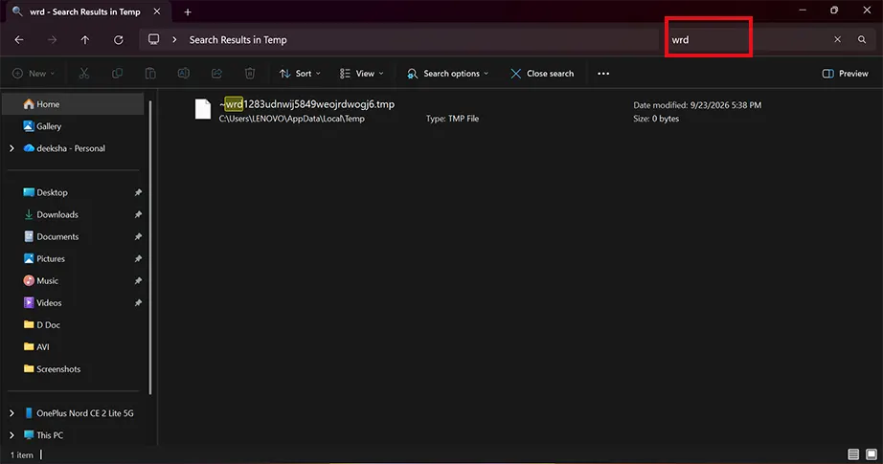Clear the search text with X
Viewport: 883px width, 464px height.
coord(837,39)
